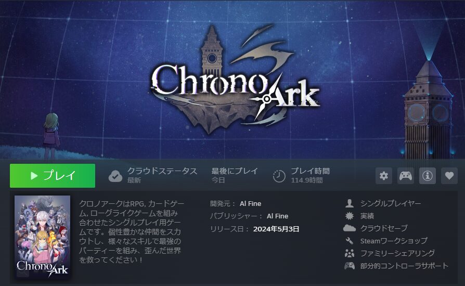Click the Steamワークショップ wrench icon
Viewport: 465px width, 286px height.
[350, 241]
